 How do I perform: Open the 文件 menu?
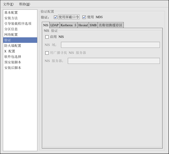pyautogui.click(x=8, y=4)
